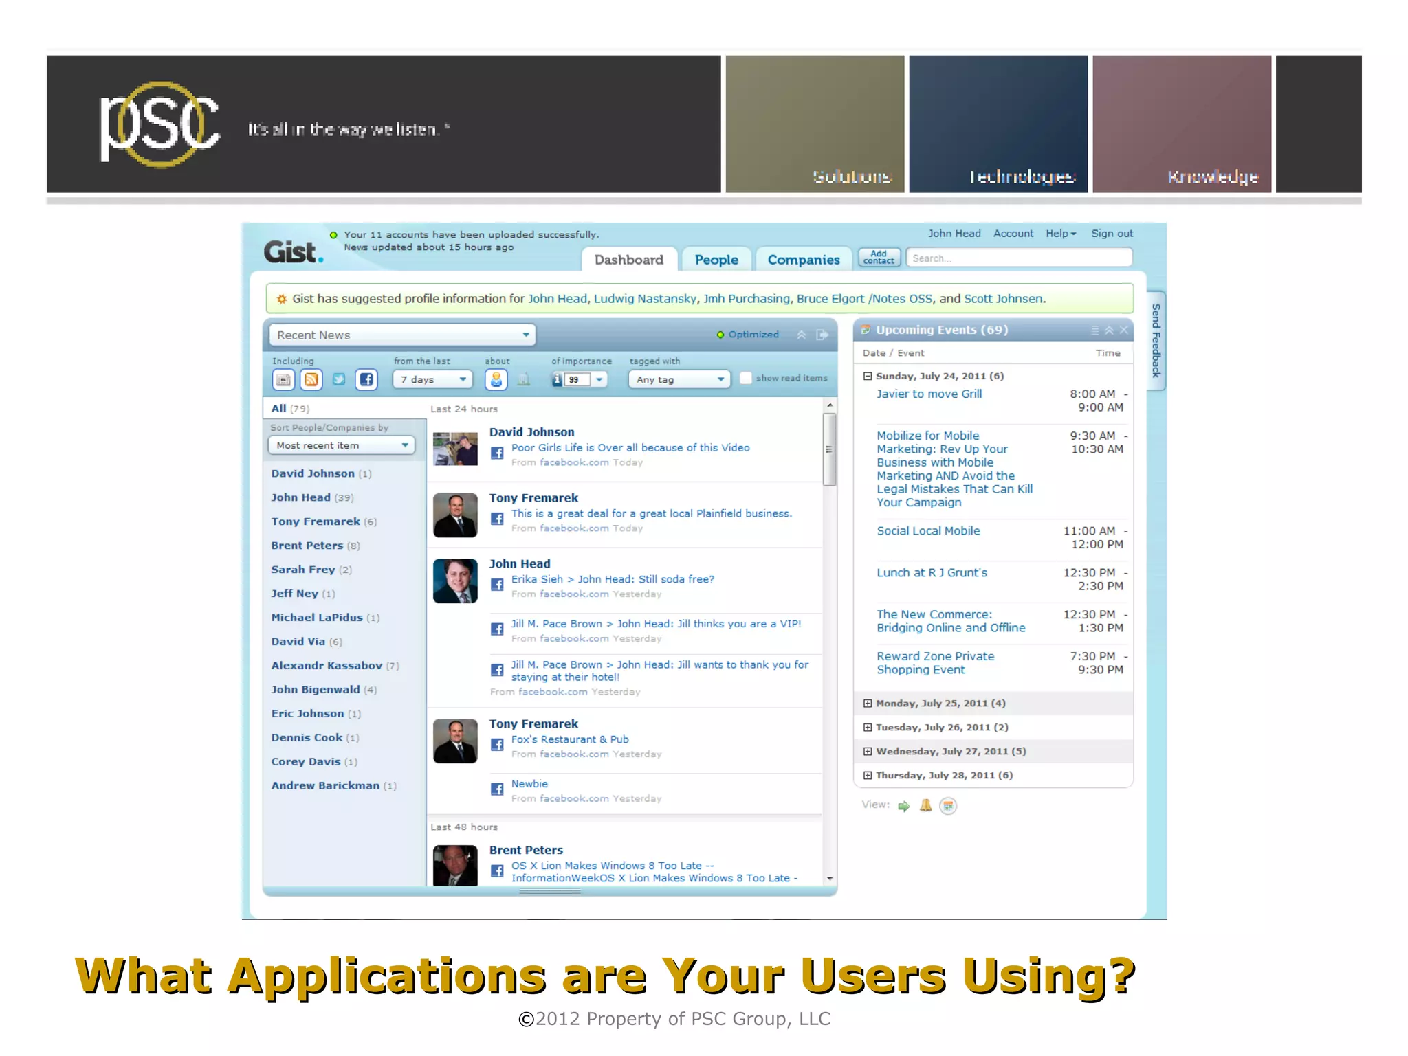Click the bell view icon
The image size is (1408, 1056).
(926, 805)
